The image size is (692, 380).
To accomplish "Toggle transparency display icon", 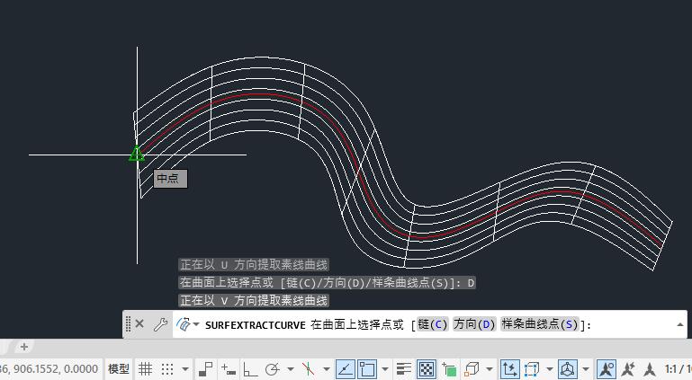I will tap(426, 368).
